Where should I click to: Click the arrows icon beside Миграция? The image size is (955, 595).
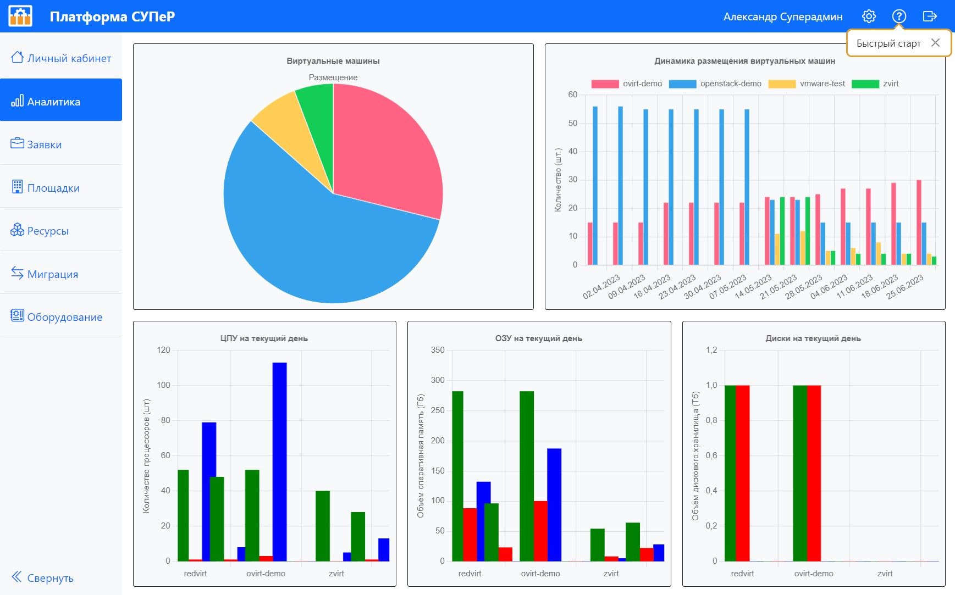[17, 273]
